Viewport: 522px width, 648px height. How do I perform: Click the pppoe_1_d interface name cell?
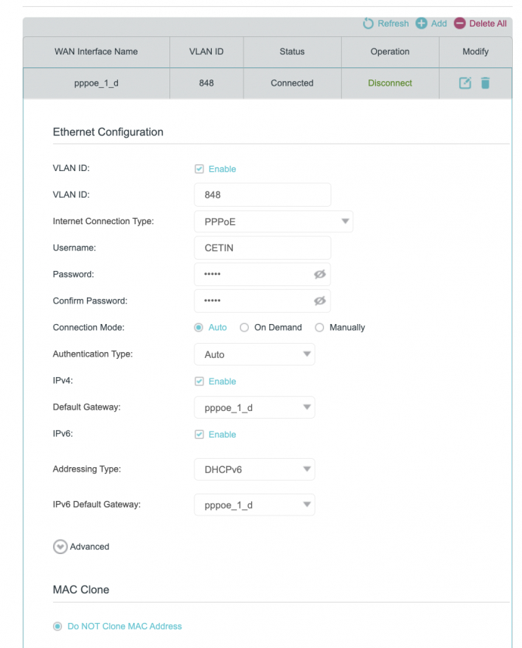[96, 83]
